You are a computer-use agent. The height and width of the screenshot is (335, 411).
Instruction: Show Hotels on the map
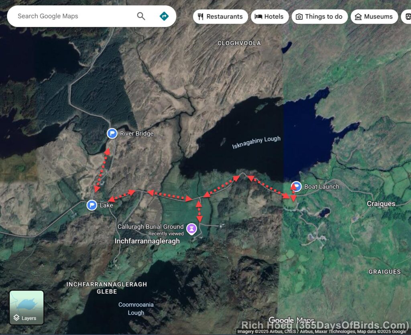click(269, 16)
